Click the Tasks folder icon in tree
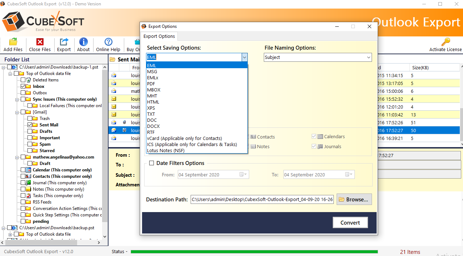Viewport: 463px width, 256px height. (x=29, y=196)
